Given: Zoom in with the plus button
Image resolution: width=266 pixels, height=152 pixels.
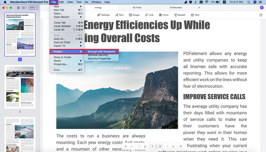Looking at the screenshot, I should 126,146.
